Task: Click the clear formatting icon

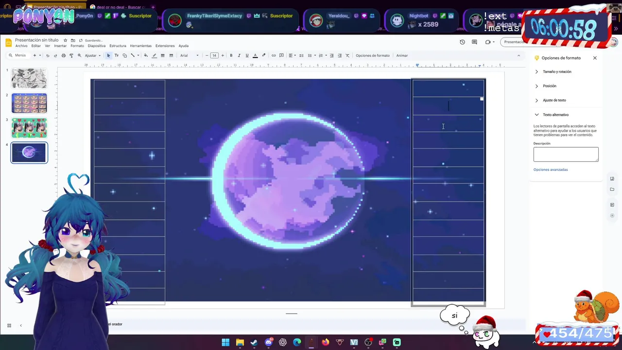Action: [347, 55]
